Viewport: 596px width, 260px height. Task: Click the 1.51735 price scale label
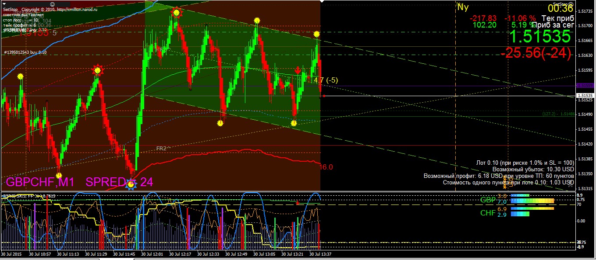point(585,11)
